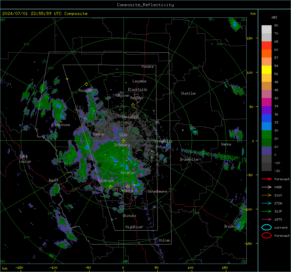Screen dimensions: 291x272
Task: Click the RockyMH label
Action: coord(85,91)
